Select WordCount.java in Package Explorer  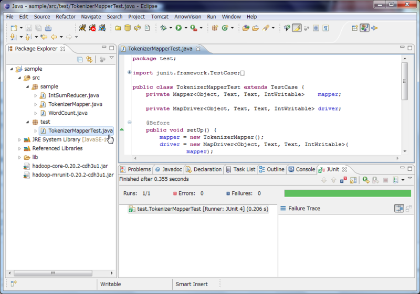click(x=68, y=113)
